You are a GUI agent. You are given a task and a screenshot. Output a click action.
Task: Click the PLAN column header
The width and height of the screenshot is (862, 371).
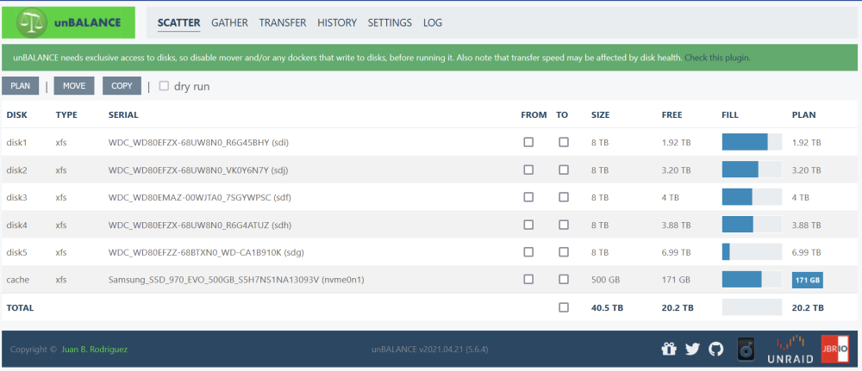tap(803, 115)
